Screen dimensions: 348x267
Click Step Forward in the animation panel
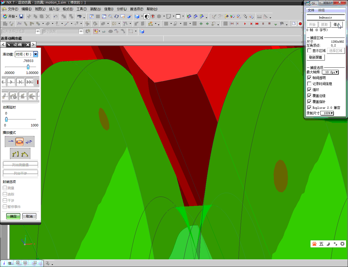[x=20, y=82]
